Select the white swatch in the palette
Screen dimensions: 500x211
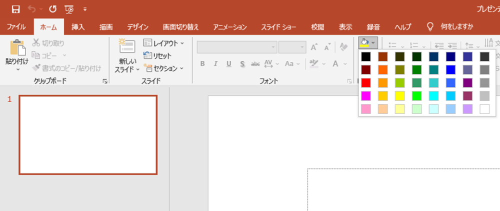(x=484, y=109)
